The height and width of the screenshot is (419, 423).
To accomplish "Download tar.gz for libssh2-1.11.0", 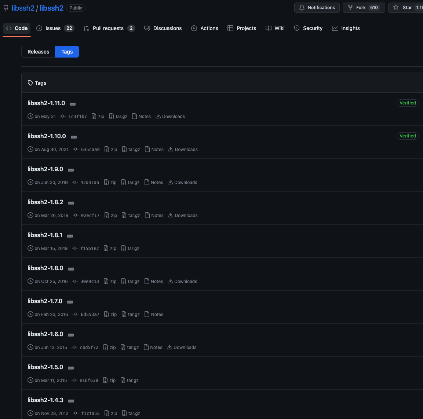I will click(118, 117).
